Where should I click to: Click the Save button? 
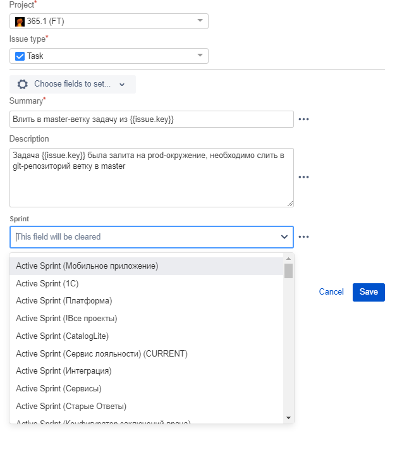pos(368,292)
